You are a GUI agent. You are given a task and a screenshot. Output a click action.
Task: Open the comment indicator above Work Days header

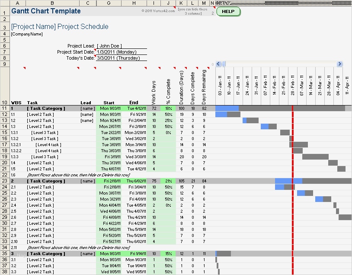tap(159, 67)
